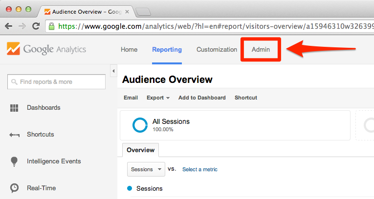Screen dimensions: 374x199
Task: Open the Export dropdown menu
Action: [158, 98]
